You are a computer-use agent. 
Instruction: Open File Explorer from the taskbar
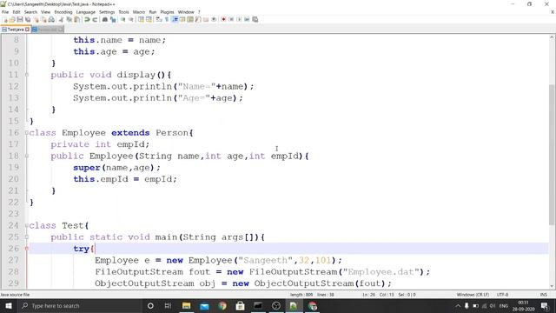[187, 305]
